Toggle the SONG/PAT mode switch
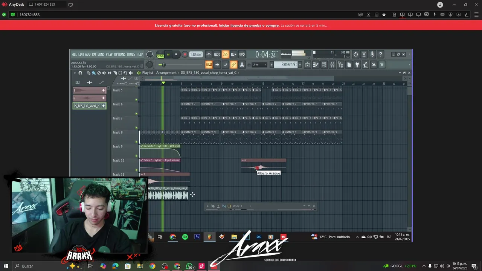 tap(160, 55)
